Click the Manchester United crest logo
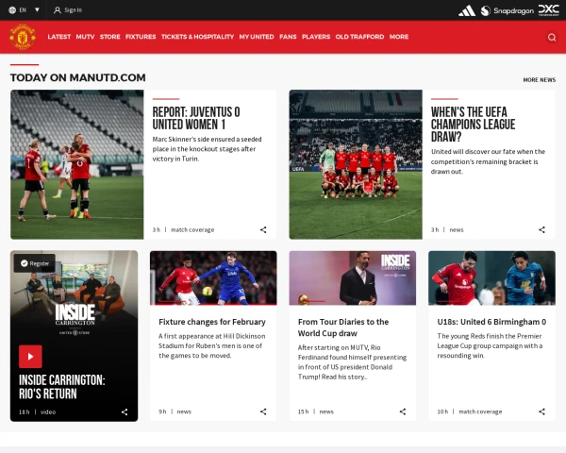The height and width of the screenshot is (453, 566). coord(22,37)
